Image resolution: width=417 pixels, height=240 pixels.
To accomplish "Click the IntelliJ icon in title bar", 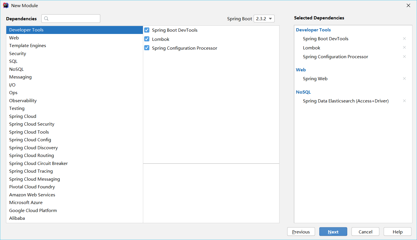I will [x=6, y=5].
